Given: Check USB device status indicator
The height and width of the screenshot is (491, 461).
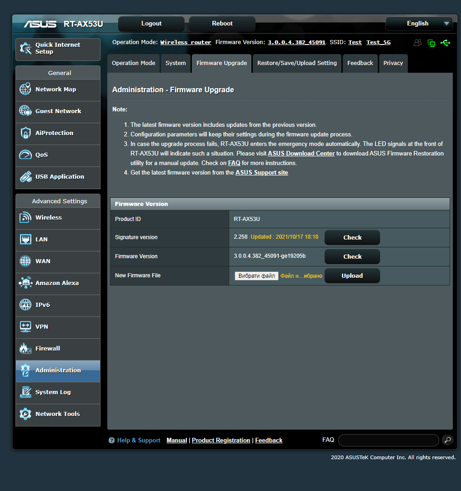Looking at the screenshot, I should click(x=446, y=43).
